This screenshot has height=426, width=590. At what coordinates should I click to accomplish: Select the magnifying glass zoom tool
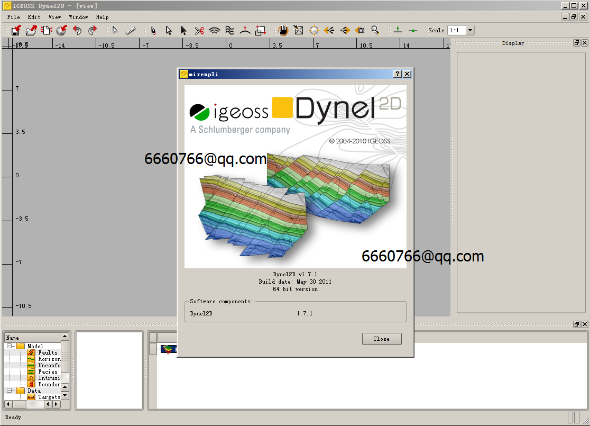pyautogui.click(x=375, y=31)
